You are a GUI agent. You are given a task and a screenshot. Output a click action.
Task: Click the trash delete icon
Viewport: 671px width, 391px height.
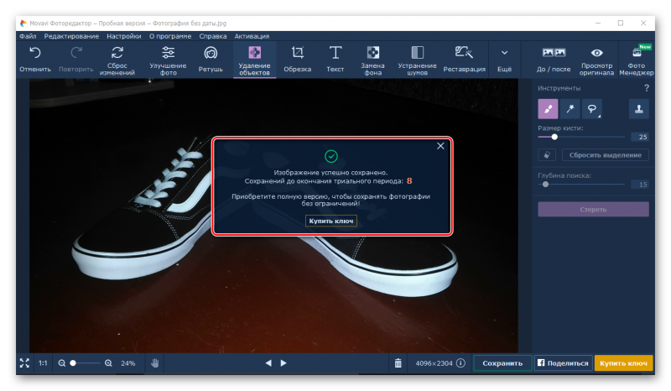point(398,363)
